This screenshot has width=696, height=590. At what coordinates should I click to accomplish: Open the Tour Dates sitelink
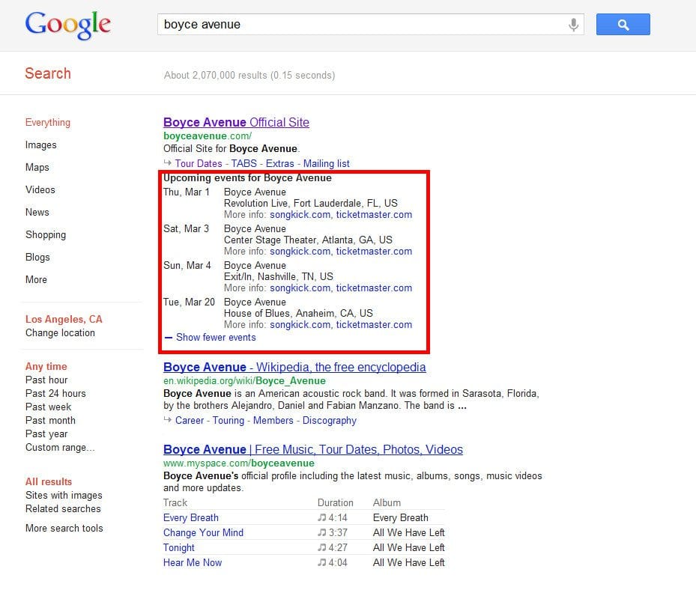point(199,164)
